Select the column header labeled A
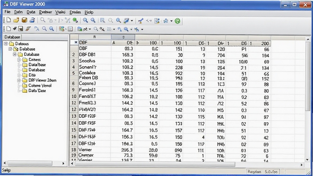The image size is (313, 176). click(95, 37)
